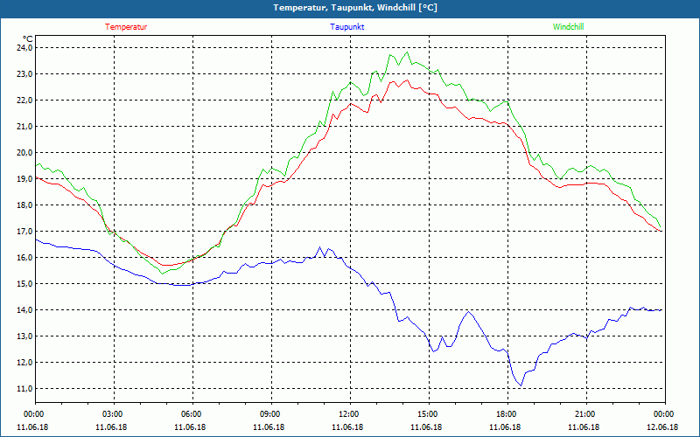Click the 20,0 y-axis value
Image resolution: width=700 pixels, height=437 pixels.
click(x=25, y=152)
